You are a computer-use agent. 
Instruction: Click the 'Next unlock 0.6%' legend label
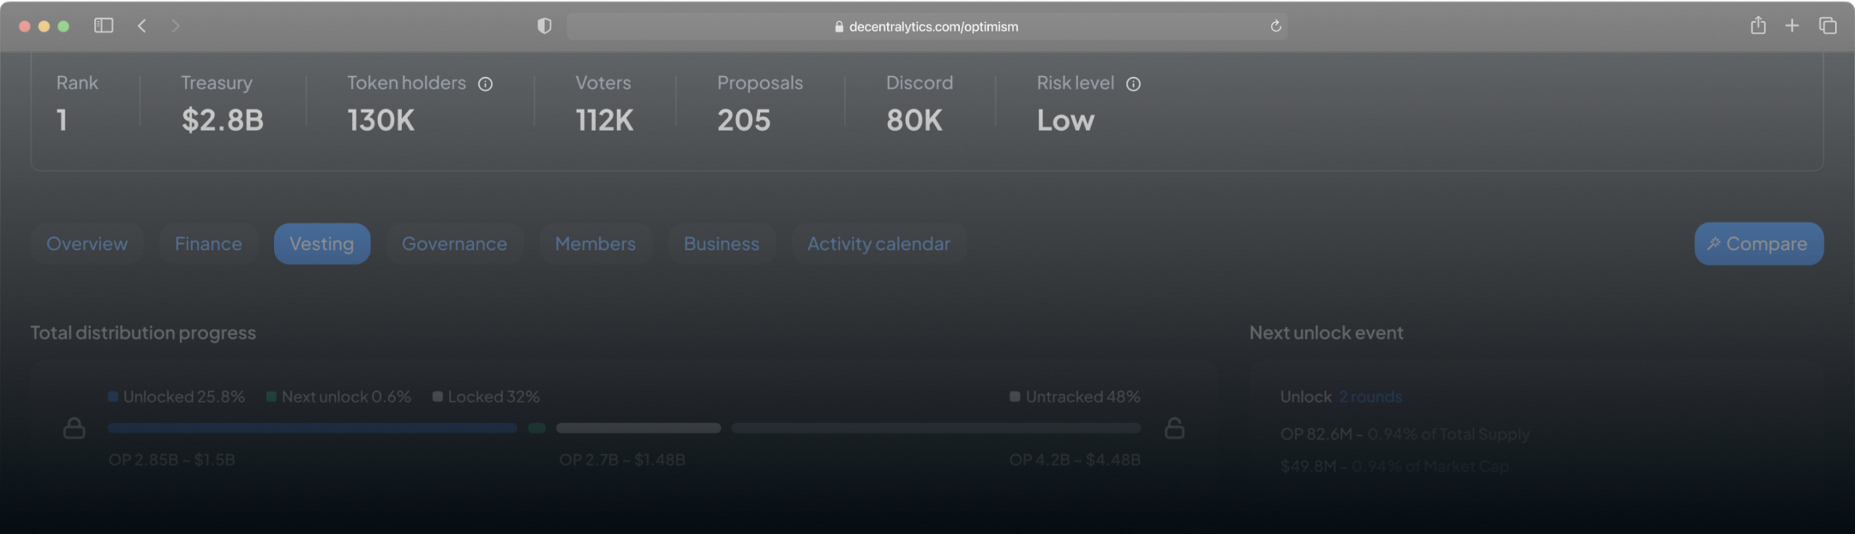click(x=339, y=396)
